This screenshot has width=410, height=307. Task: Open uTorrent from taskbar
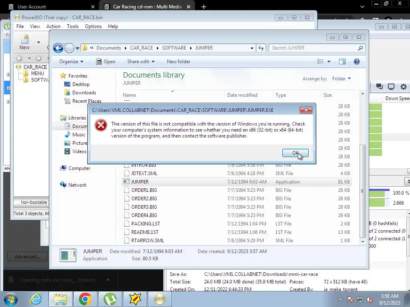click(110, 299)
